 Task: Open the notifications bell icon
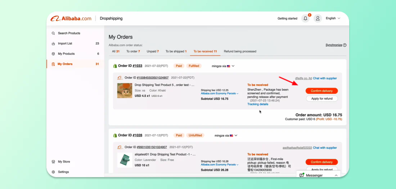tap(306, 18)
